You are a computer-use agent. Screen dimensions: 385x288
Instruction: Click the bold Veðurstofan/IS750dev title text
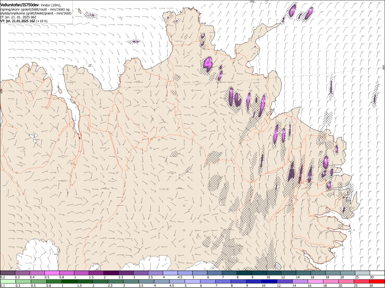coord(20,5)
